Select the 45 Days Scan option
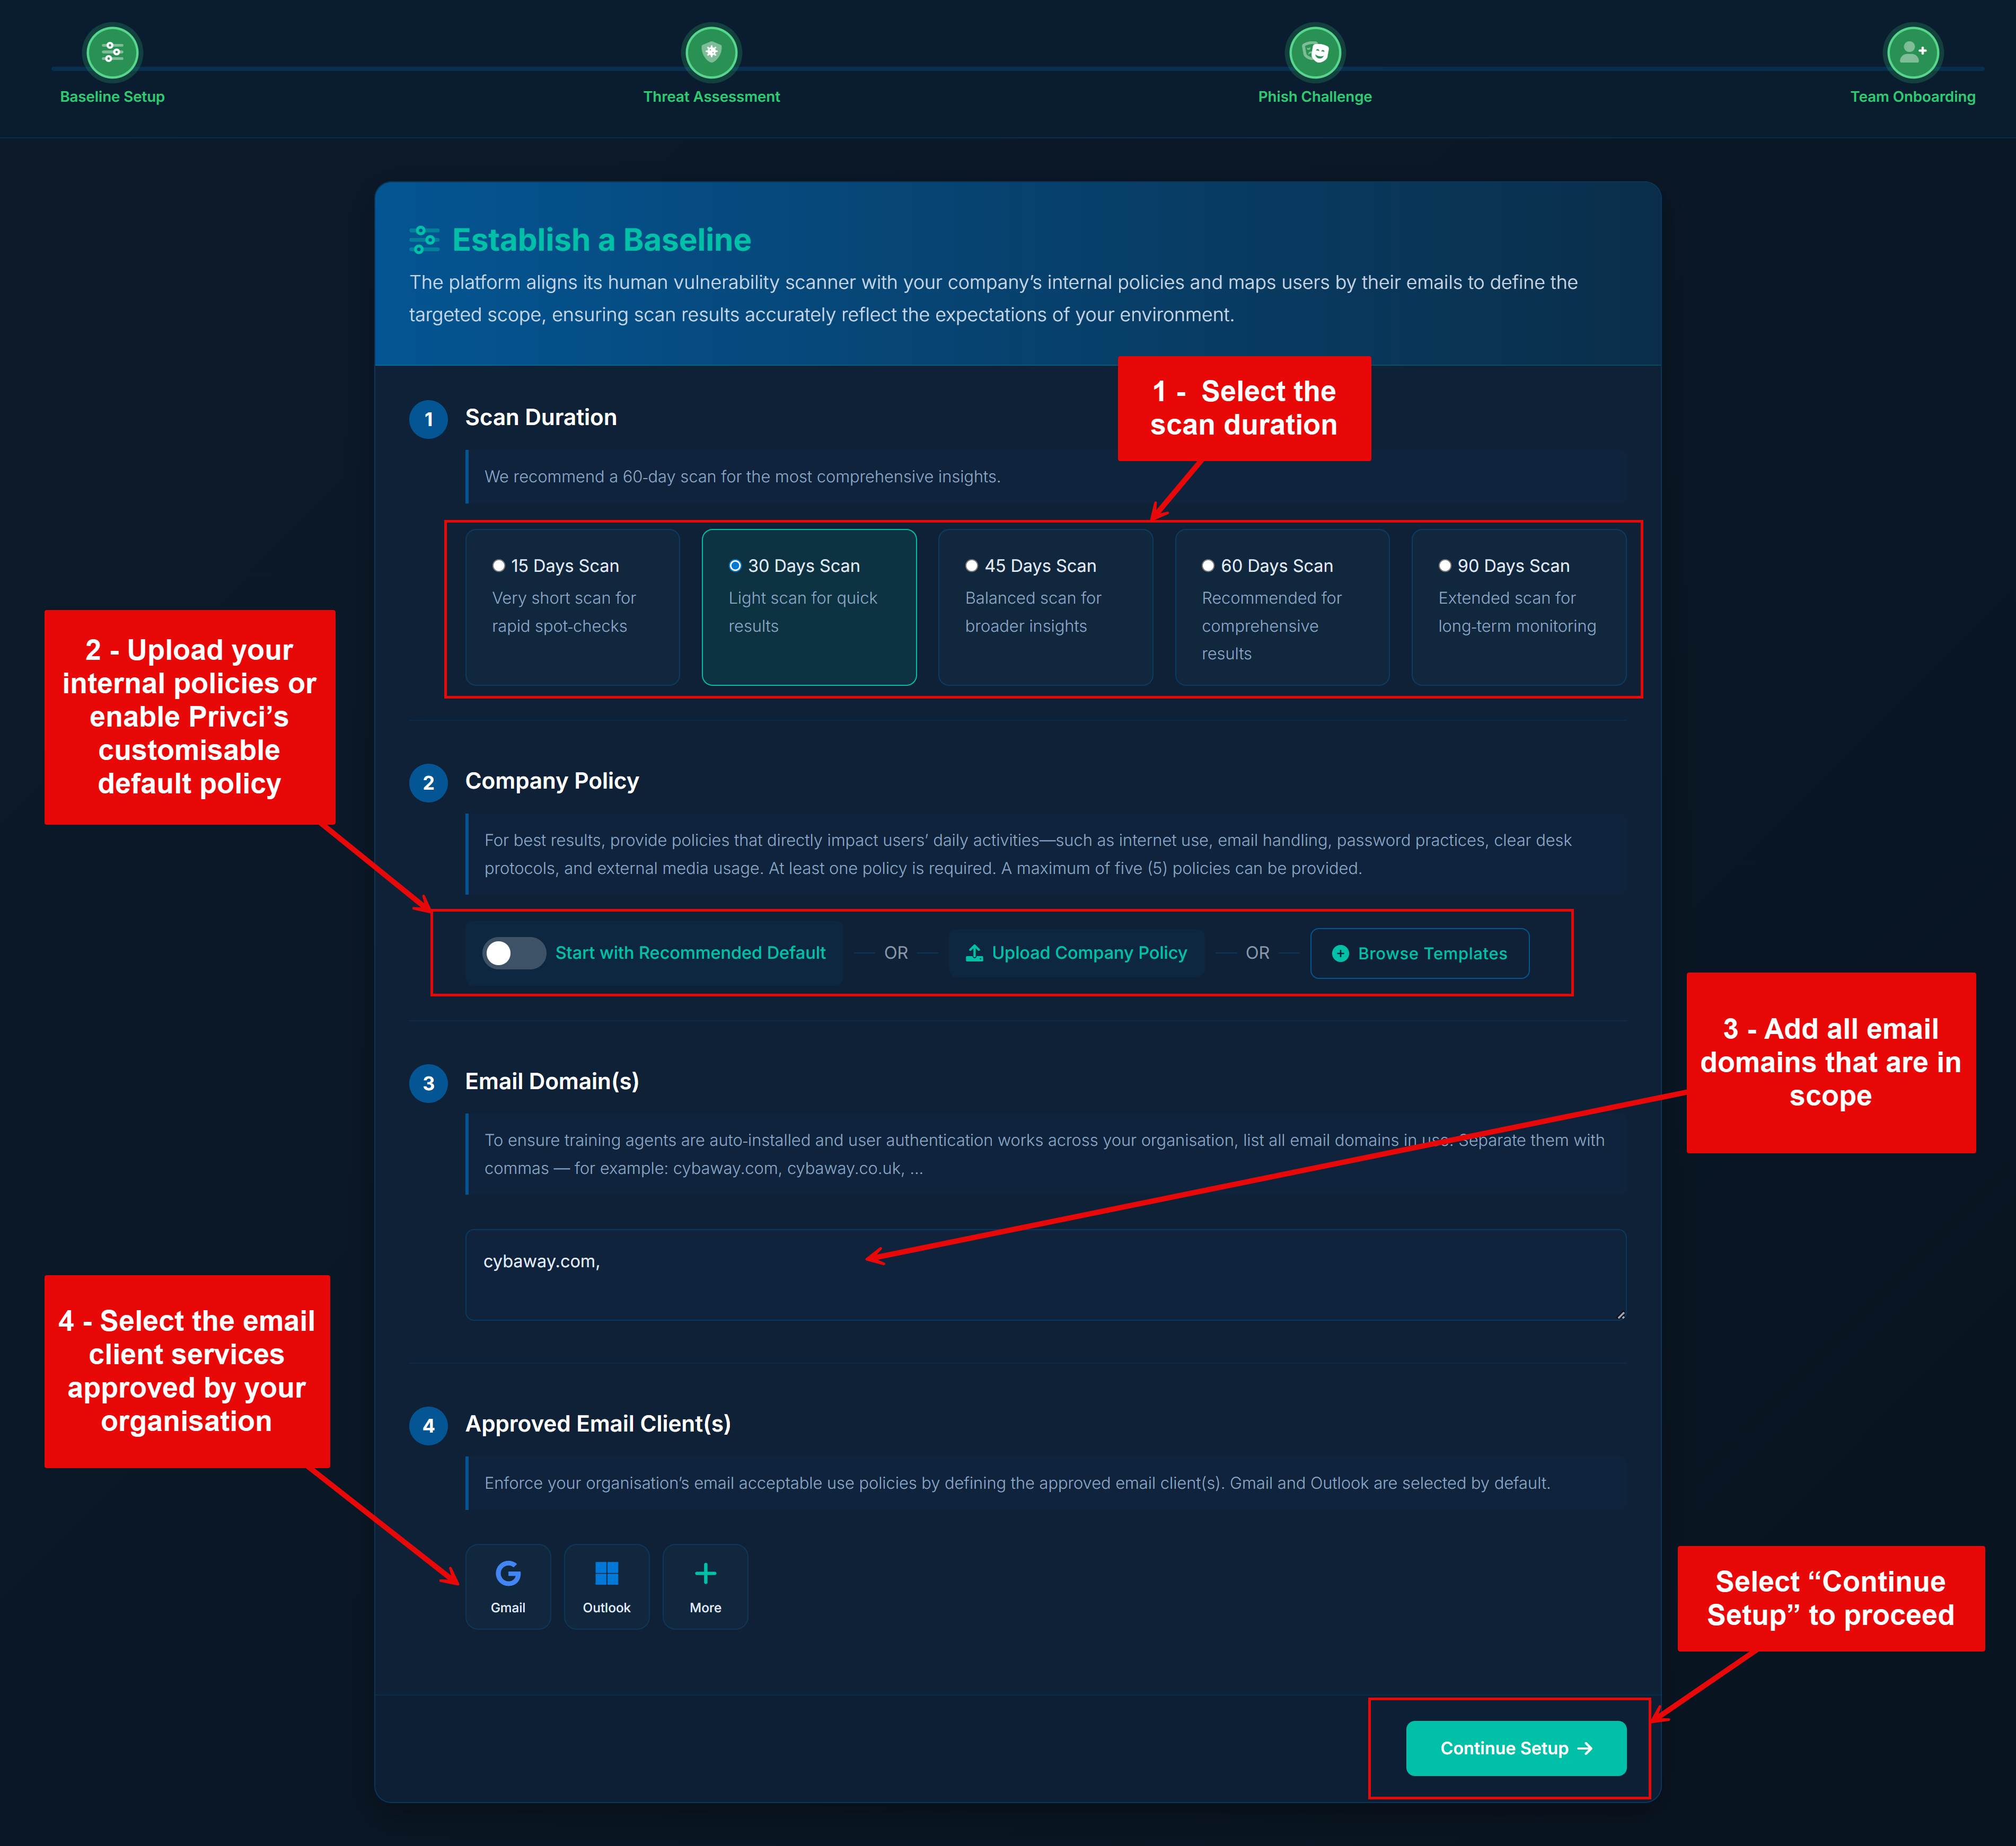2016x1846 pixels. click(1045, 606)
